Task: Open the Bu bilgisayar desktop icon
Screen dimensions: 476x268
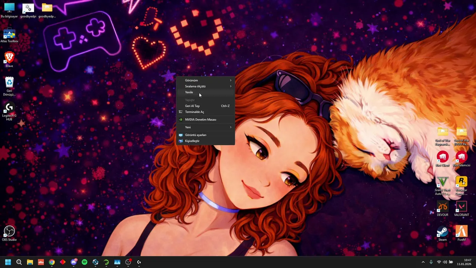Action: click(9, 10)
